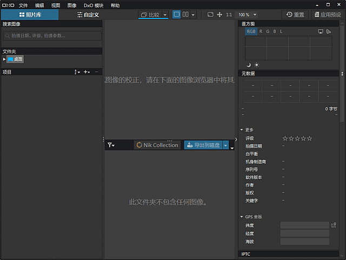Open the DxO 模块 menu
This screenshot has width=346, height=260.
(x=93, y=5)
